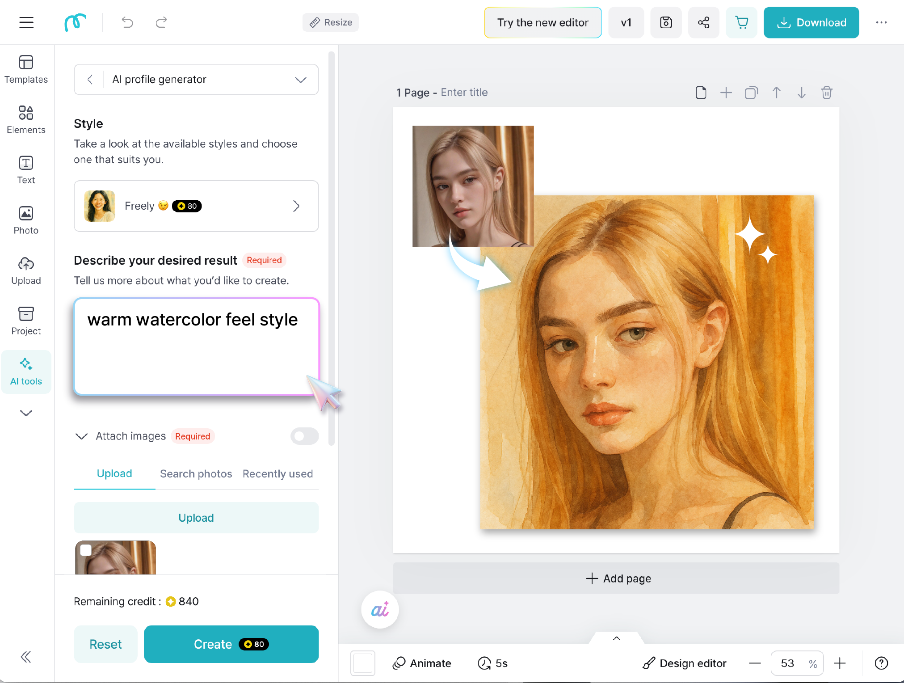Viewport: 904px width, 684px height.
Task: Zoom out with the minus button
Action: (x=755, y=663)
